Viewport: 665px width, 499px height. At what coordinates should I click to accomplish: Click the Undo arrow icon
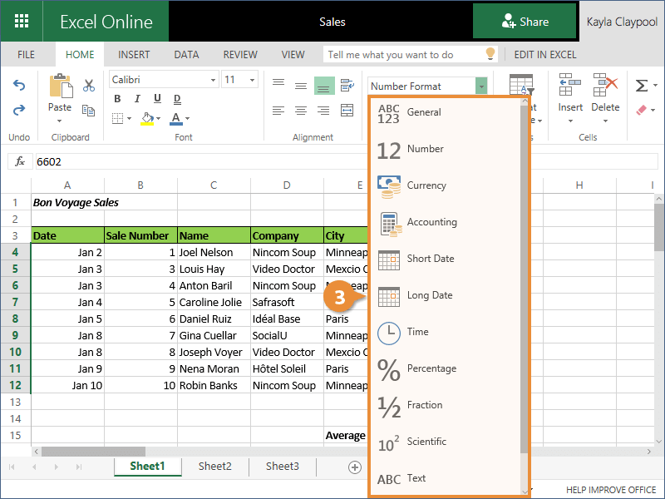[19, 86]
